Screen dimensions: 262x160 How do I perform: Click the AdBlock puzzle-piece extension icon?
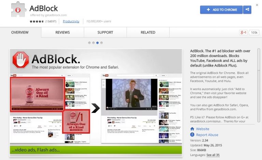tap(18, 9)
